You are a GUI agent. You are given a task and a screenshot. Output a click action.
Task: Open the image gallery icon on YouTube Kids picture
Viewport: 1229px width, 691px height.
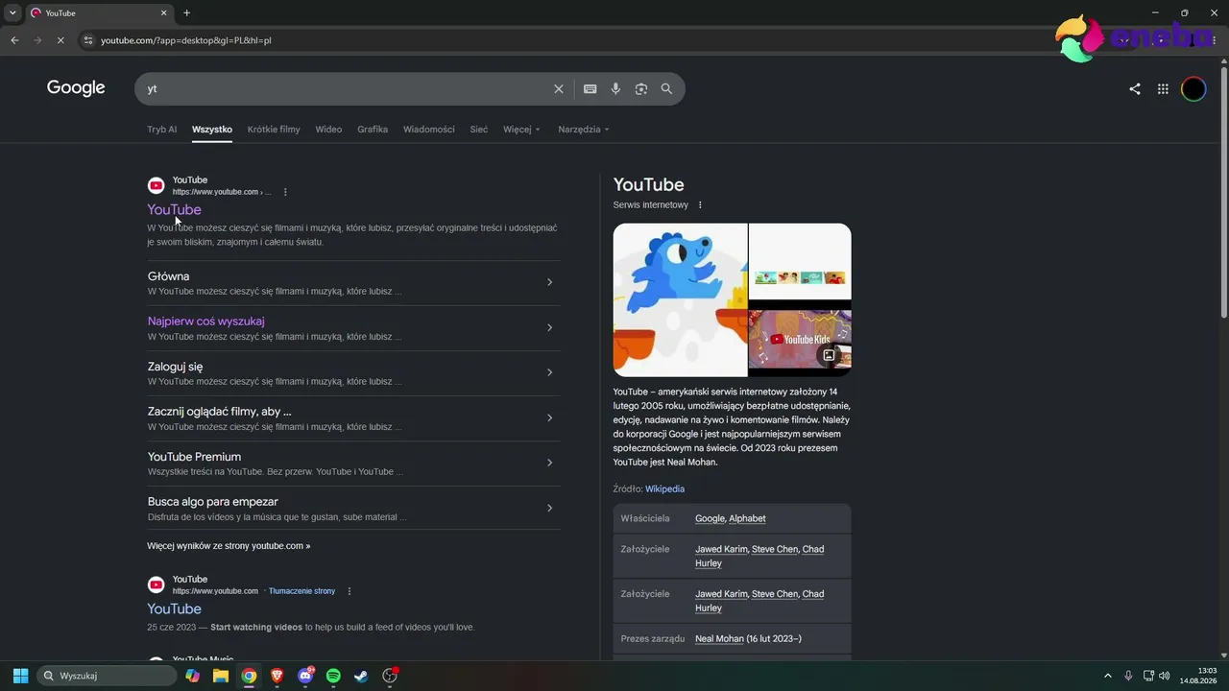click(x=829, y=355)
